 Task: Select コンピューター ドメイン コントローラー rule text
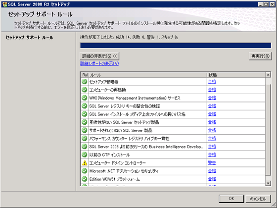click(x=118, y=163)
